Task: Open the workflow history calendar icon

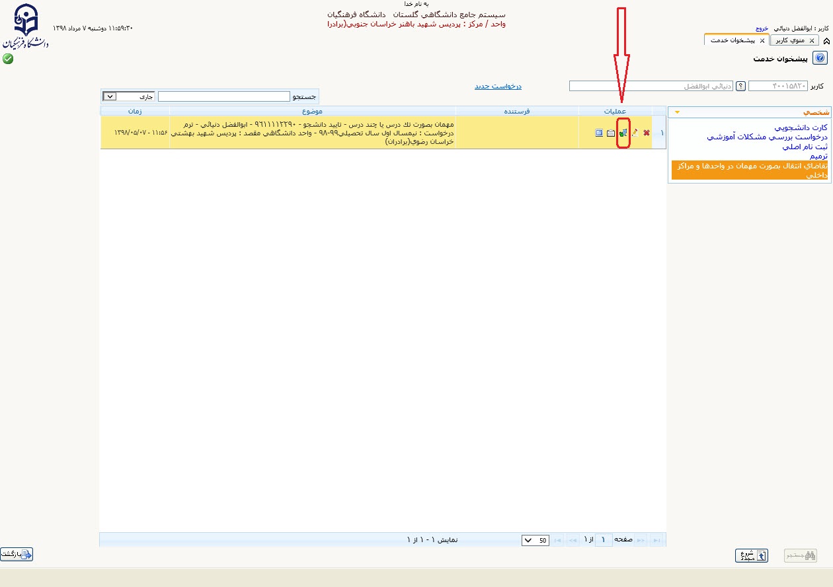Action: coord(611,133)
